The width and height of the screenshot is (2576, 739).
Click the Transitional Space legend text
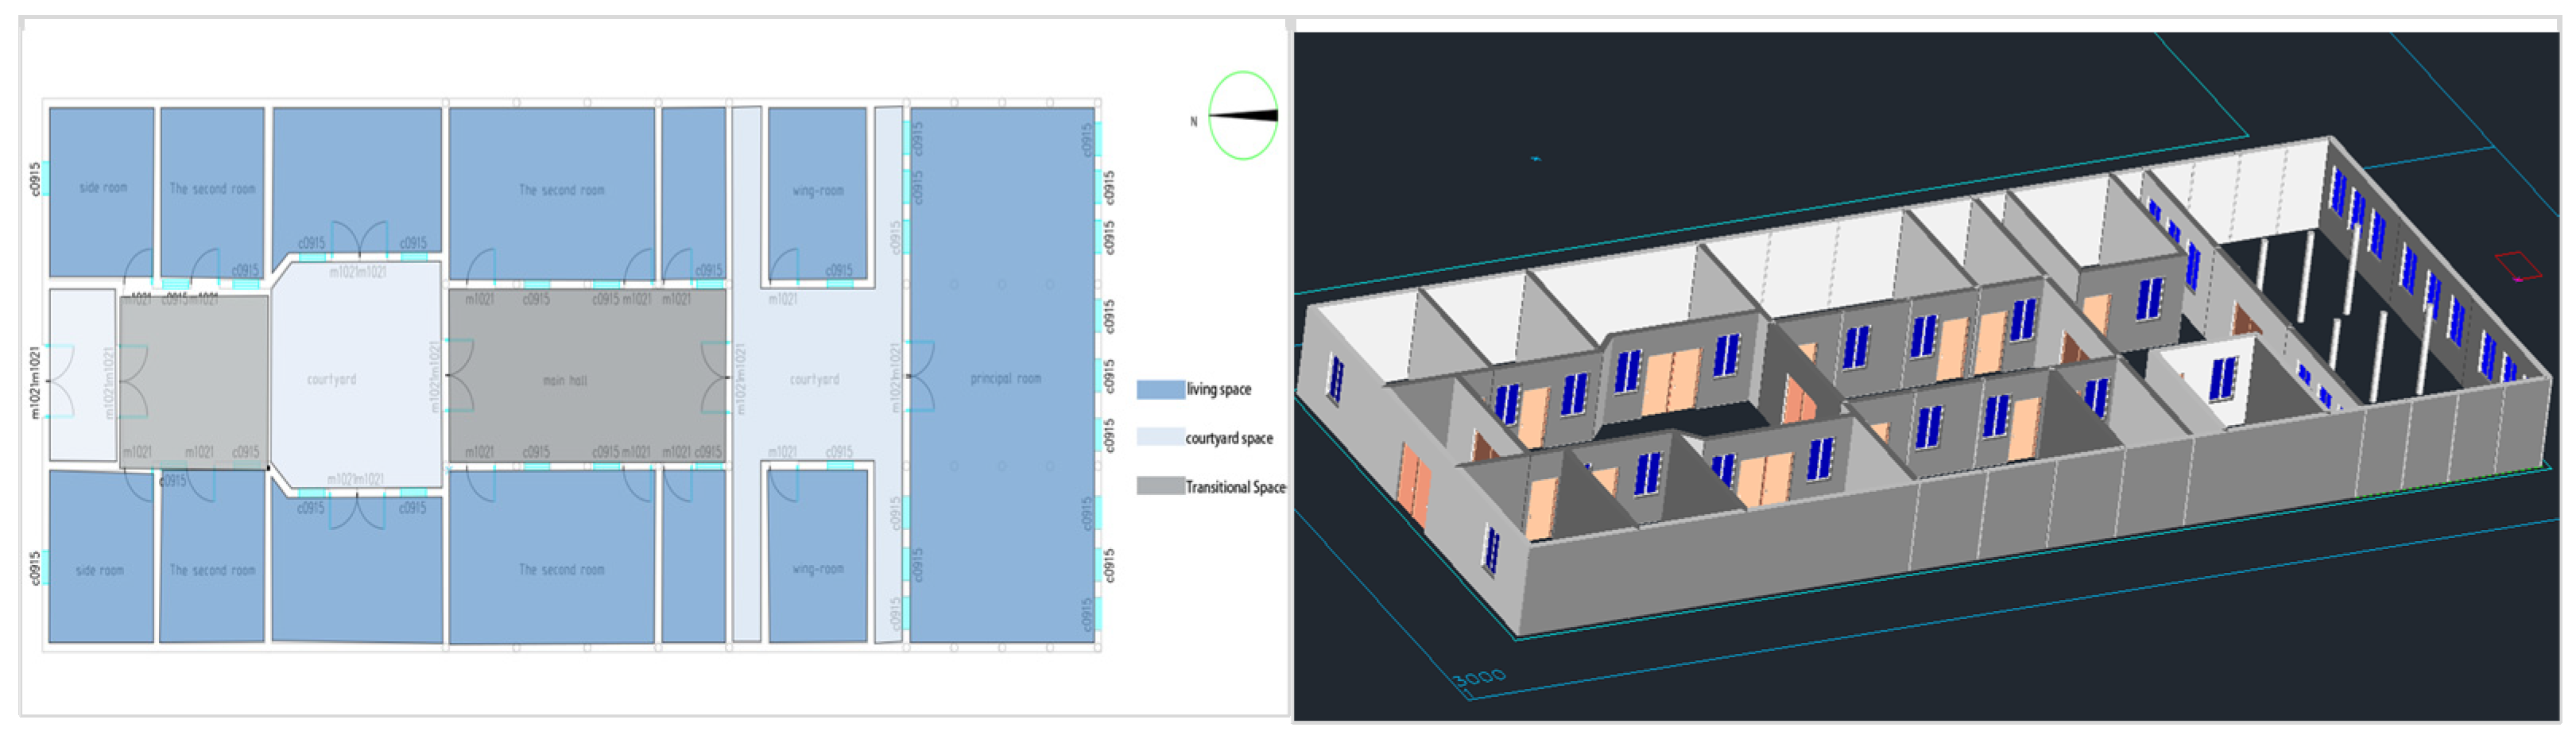click(1235, 487)
